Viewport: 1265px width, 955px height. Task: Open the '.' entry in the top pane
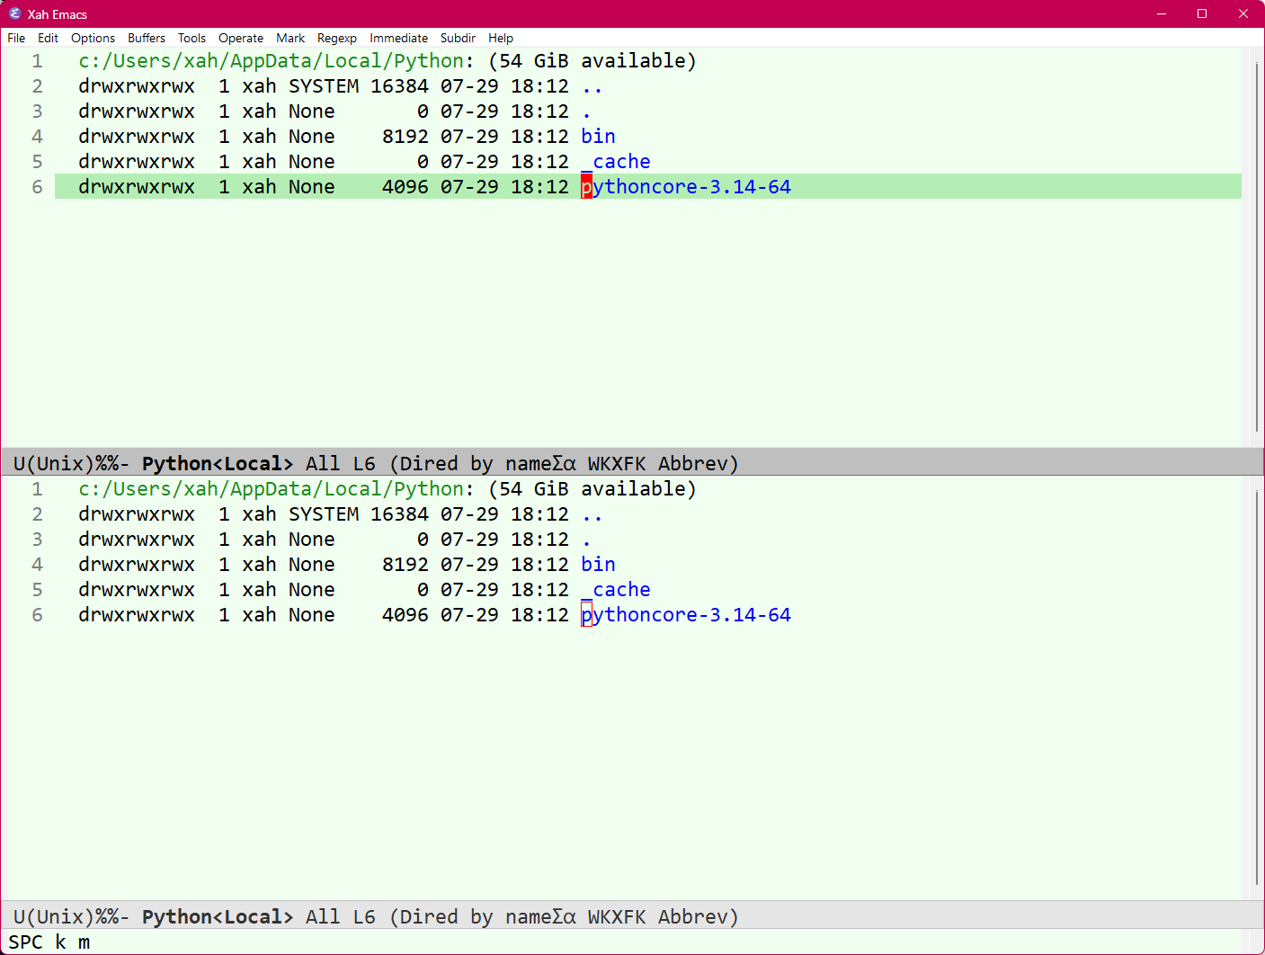coord(586,112)
